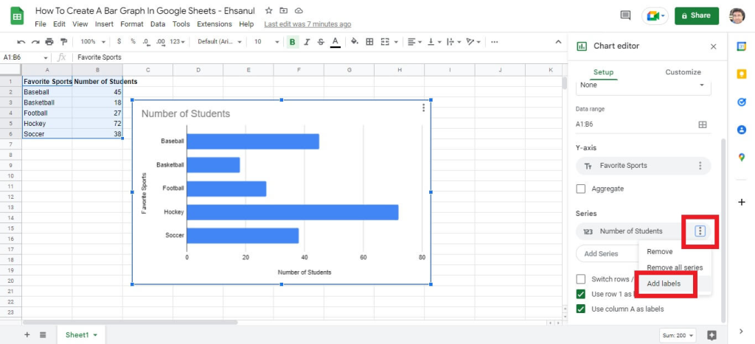Open the font size 10 dropdown
Screen dimensions: 755x344
click(266, 42)
